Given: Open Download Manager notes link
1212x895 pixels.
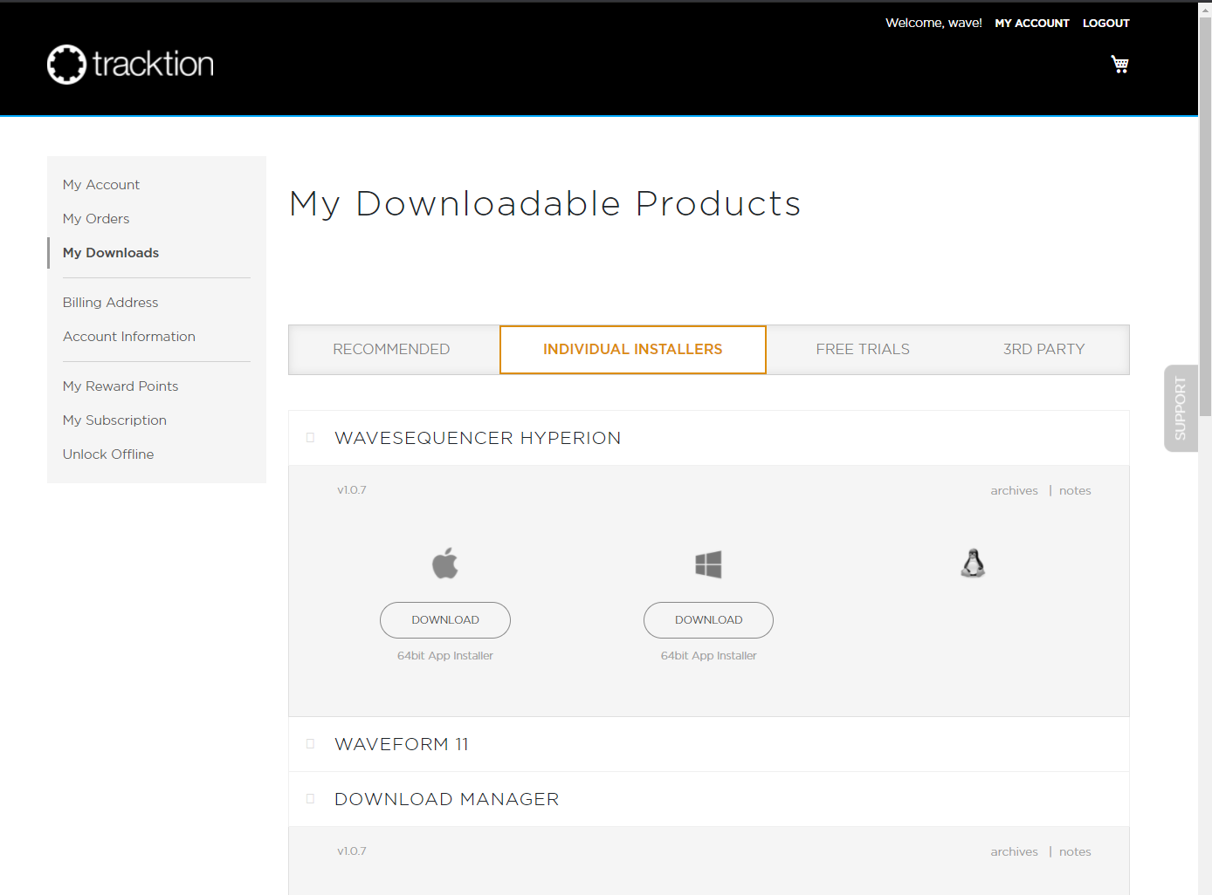Looking at the screenshot, I should tap(1075, 852).
